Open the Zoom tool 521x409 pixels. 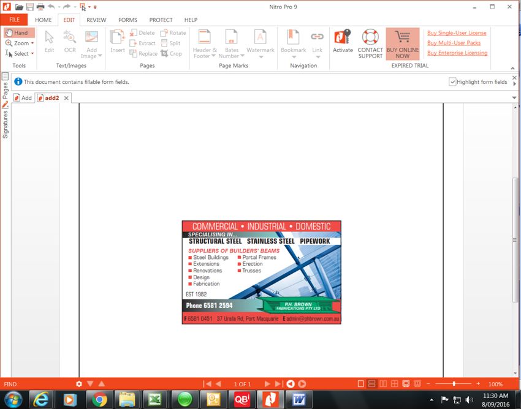click(x=19, y=43)
